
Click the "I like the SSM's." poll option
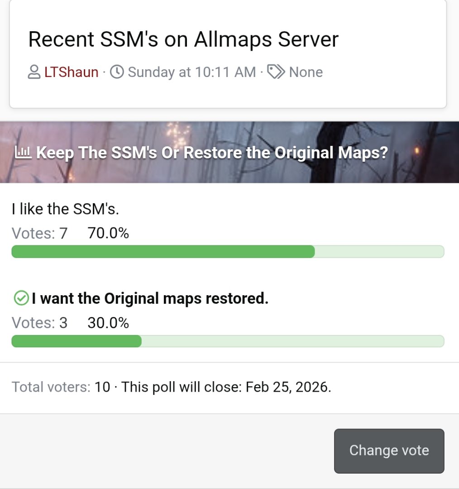(65, 209)
